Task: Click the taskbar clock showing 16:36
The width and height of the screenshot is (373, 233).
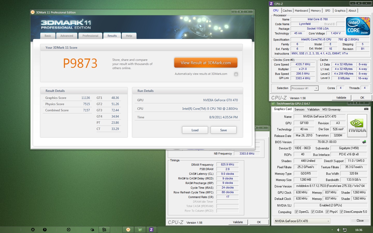Action: click(x=358, y=230)
